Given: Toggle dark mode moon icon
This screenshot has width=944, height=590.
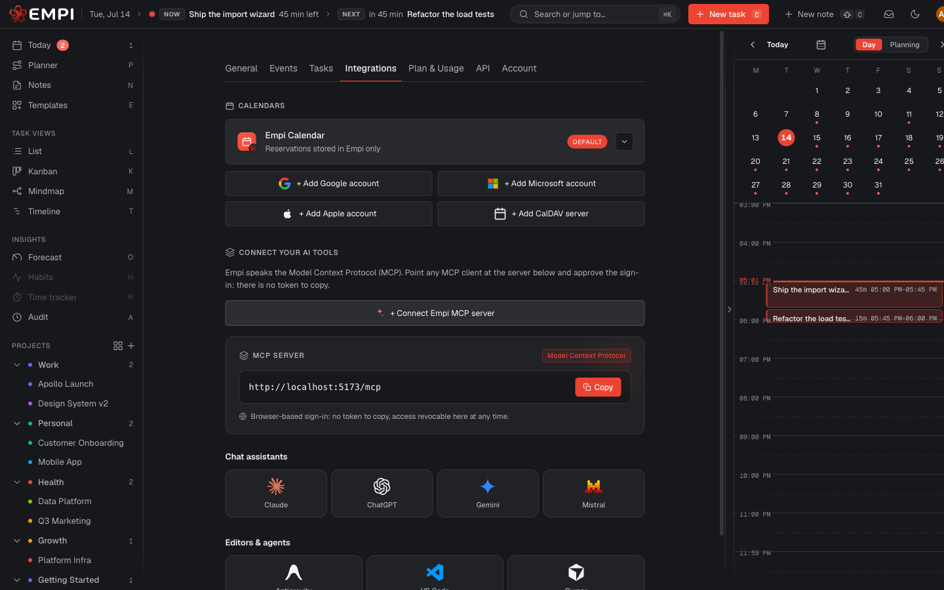Looking at the screenshot, I should [x=915, y=14].
